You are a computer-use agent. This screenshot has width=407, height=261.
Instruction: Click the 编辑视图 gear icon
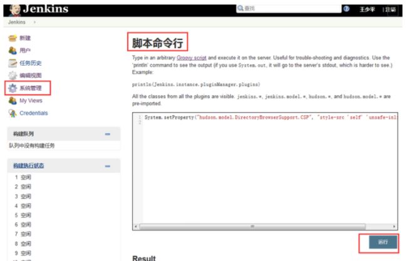point(13,76)
